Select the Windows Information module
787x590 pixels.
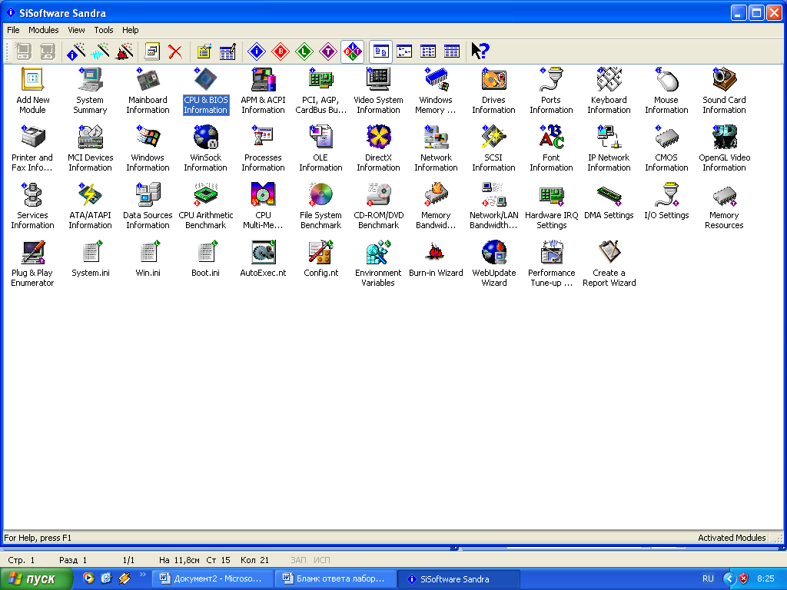[148, 148]
